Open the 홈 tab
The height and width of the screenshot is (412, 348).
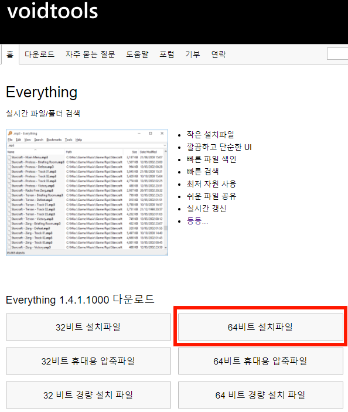tap(10, 55)
